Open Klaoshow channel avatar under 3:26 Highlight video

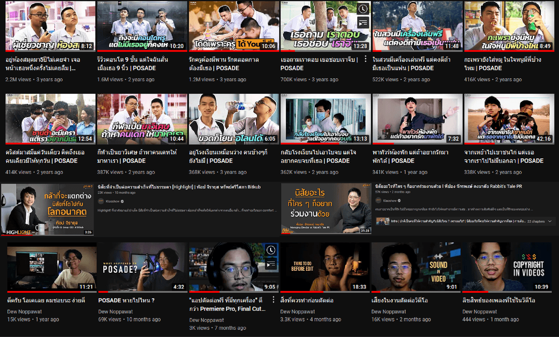point(100,201)
